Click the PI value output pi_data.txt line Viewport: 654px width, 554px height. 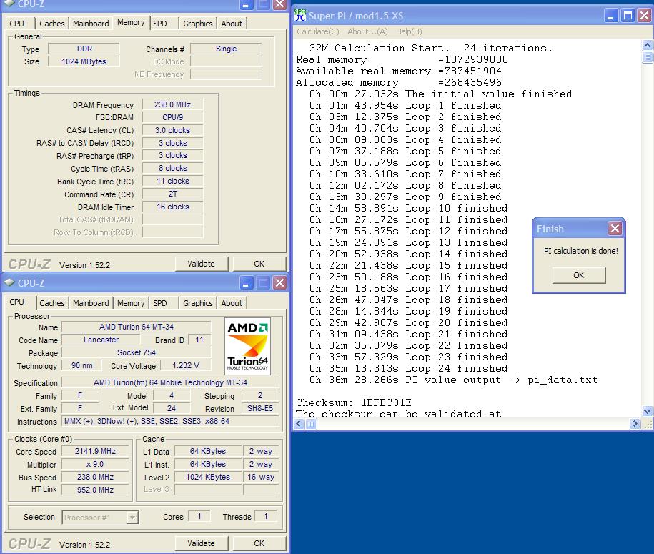[453, 380]
